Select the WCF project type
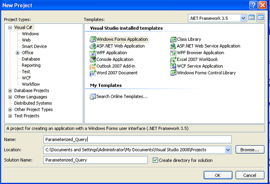This screenshot has height=184, width=270. tap(27, 78)
